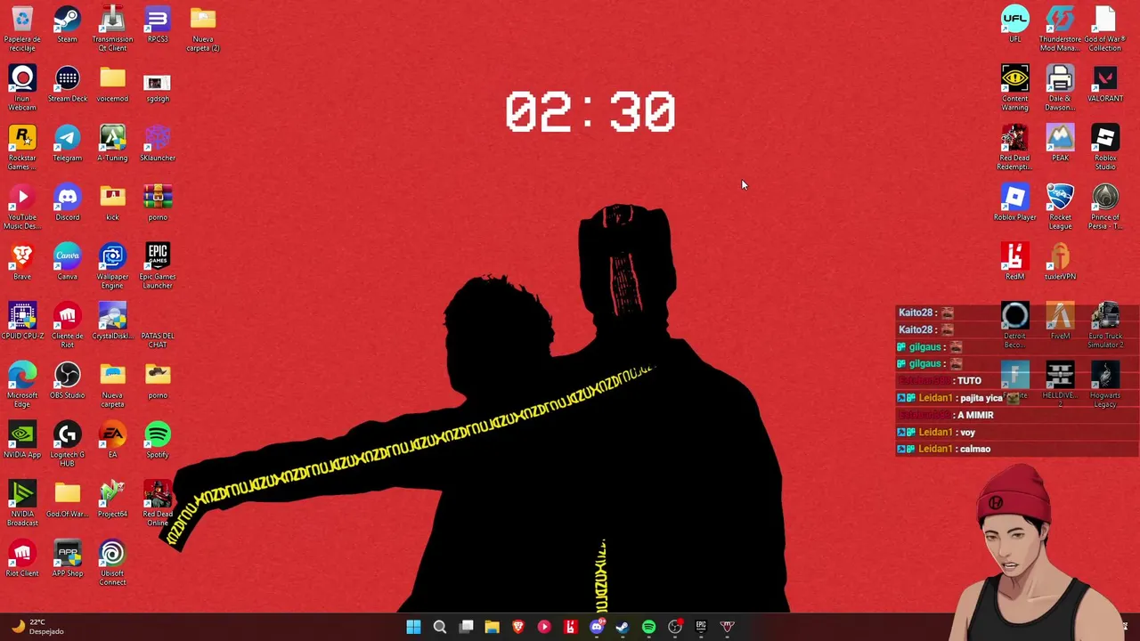Open Iriun Webcam shortcut
Image resolution: width=1140 pixels, height=641 pixels.
(22, 88)
